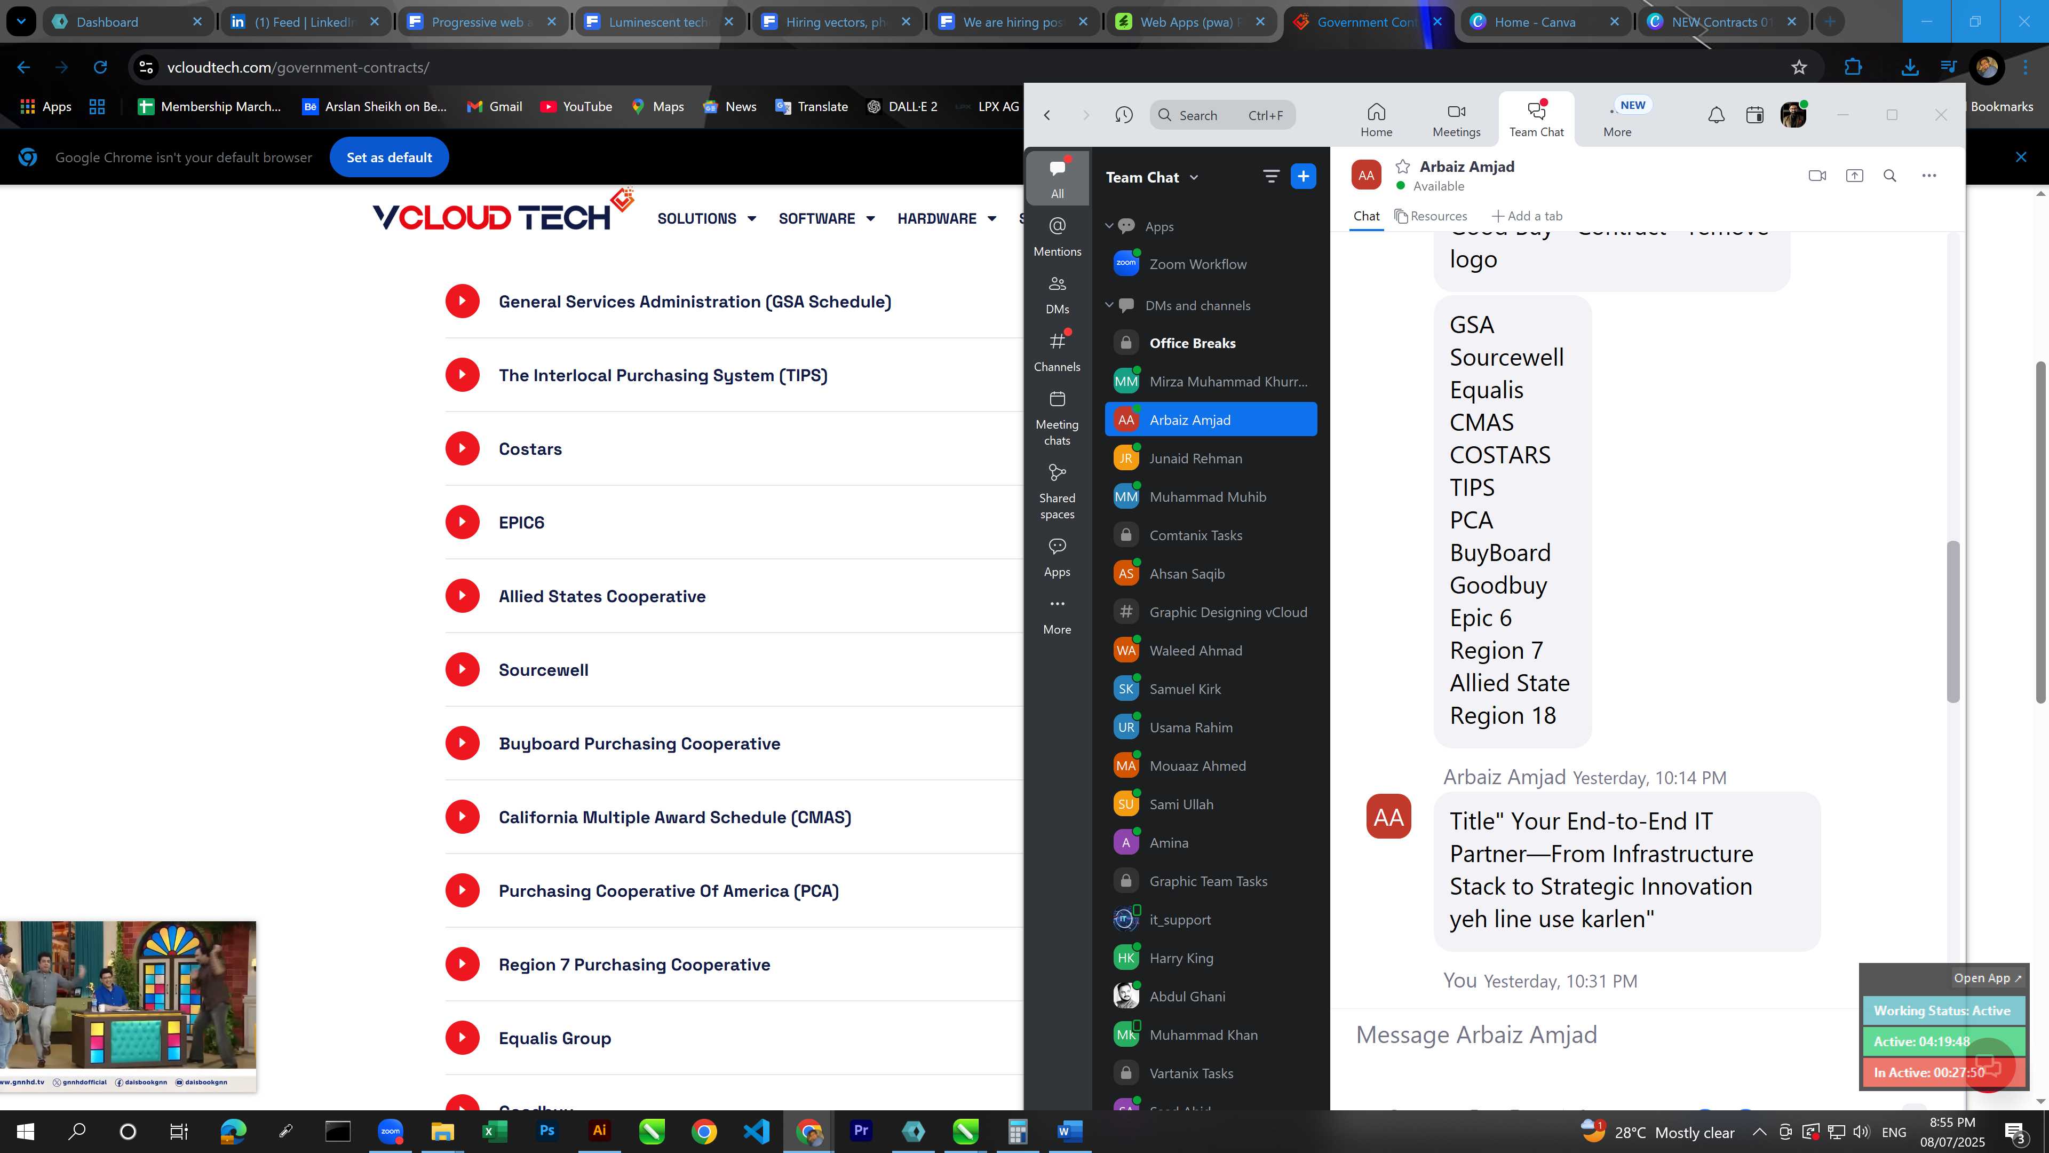
Task: Click the sidebar More ellipsis
Action: click(1057, 616)
